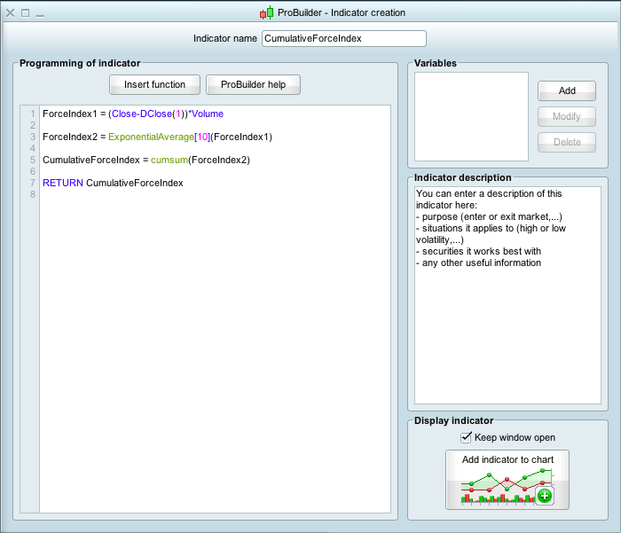Click the period value 10 in line 3
The height and width of the screenshot is (533, 621).
coord(202,137)
